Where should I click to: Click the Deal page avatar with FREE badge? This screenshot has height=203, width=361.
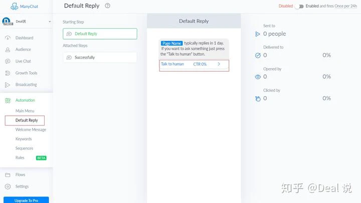click(8, 22)
